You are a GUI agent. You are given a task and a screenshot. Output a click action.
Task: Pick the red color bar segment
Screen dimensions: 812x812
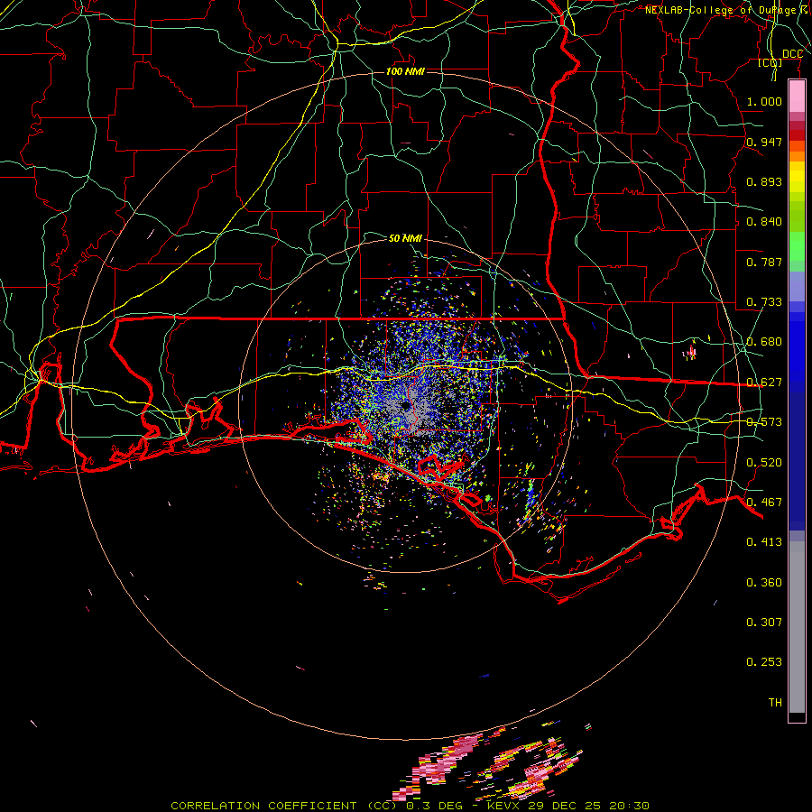click(797, 135)
